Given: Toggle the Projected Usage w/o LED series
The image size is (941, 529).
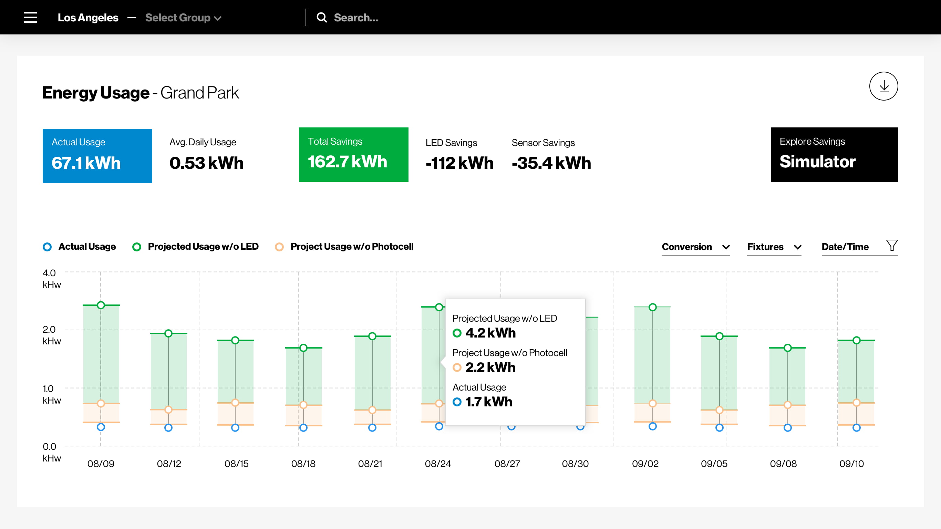Looking at the screenshot, I should [203, 247].
